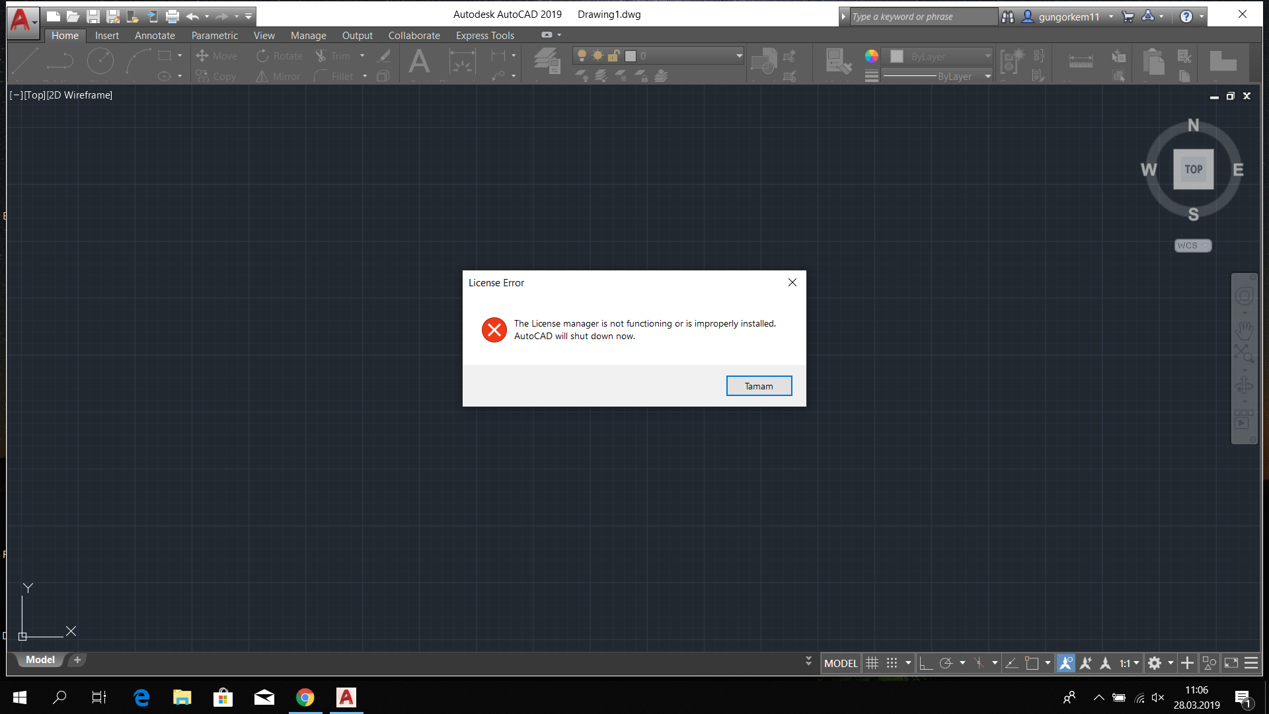Image resolution: width=1269 pixels, height=714 pixels.
Task: Click the Trim tool
Action: (x=333, y=56)
